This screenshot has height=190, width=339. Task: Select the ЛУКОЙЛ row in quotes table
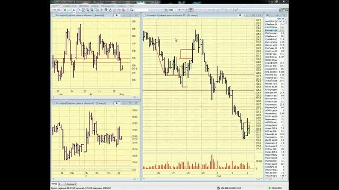[274, 81]
